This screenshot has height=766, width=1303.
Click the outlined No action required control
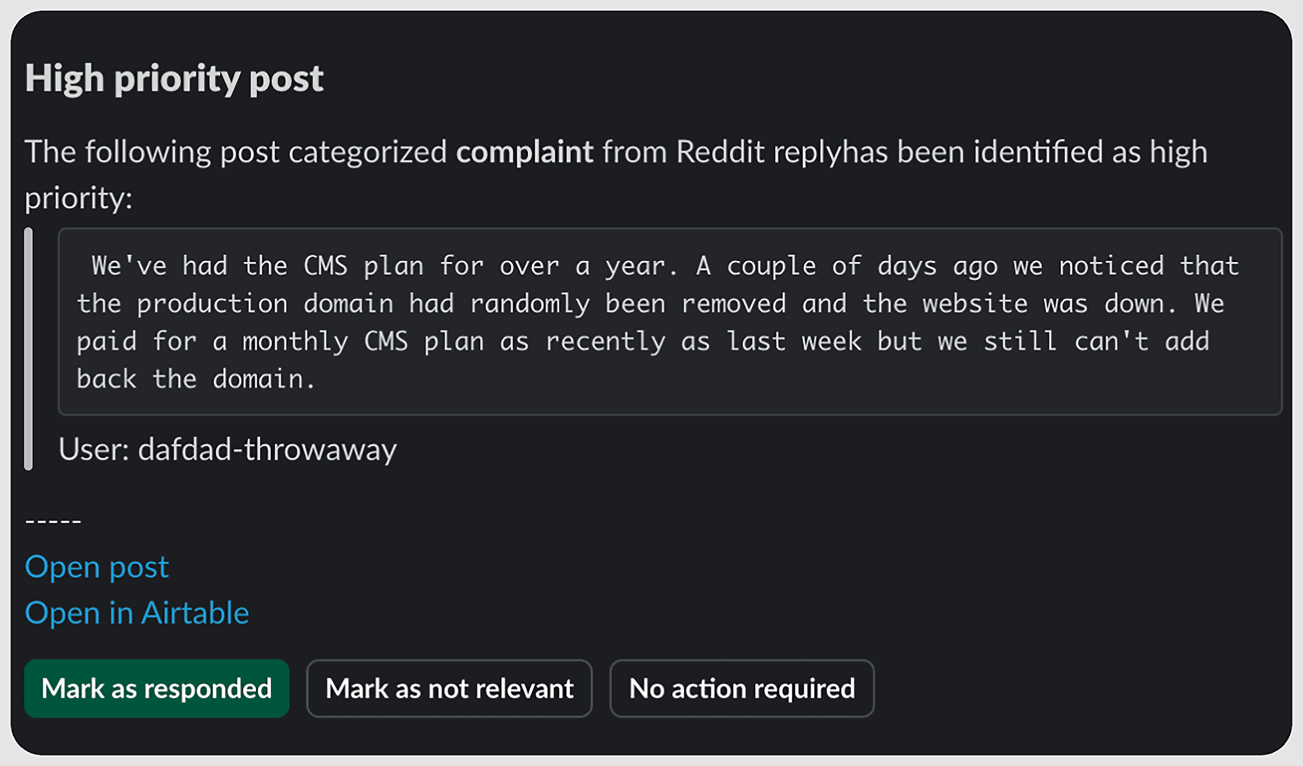pos(741,688)
